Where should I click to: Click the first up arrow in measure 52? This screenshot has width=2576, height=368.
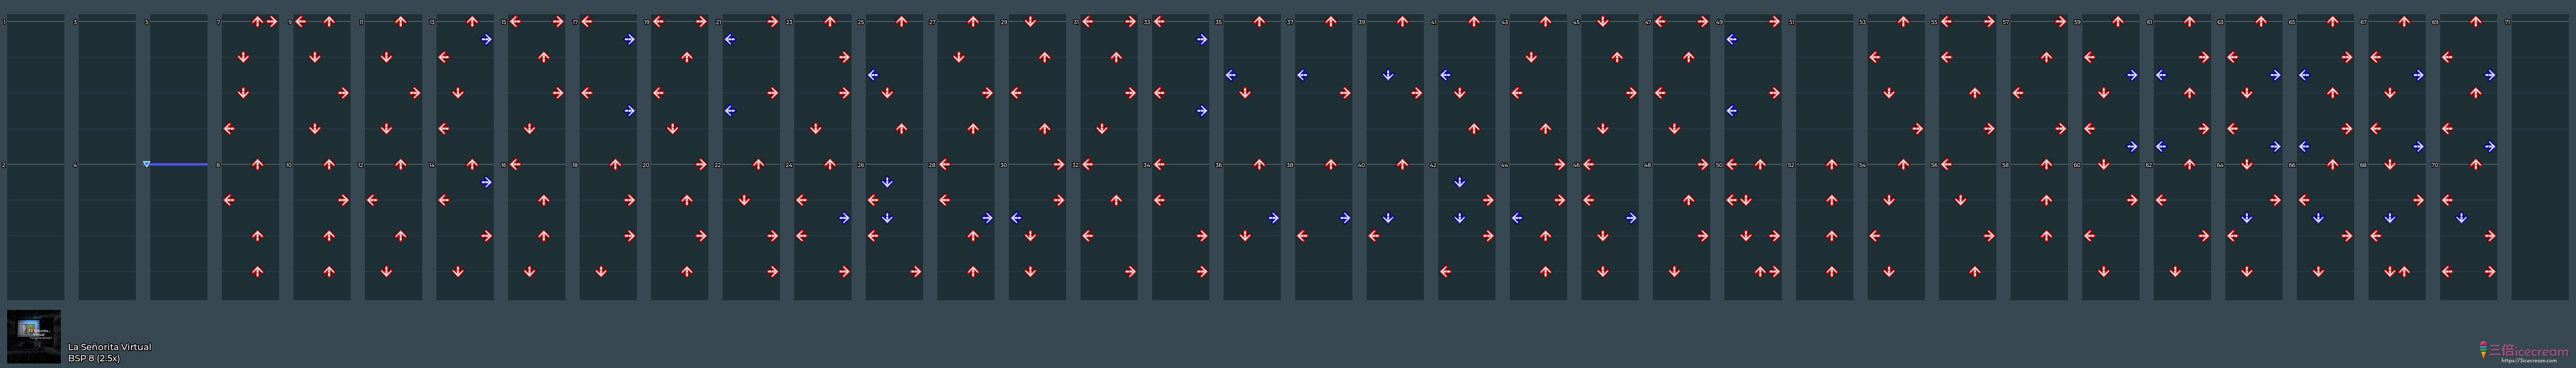click(1832, 164)
